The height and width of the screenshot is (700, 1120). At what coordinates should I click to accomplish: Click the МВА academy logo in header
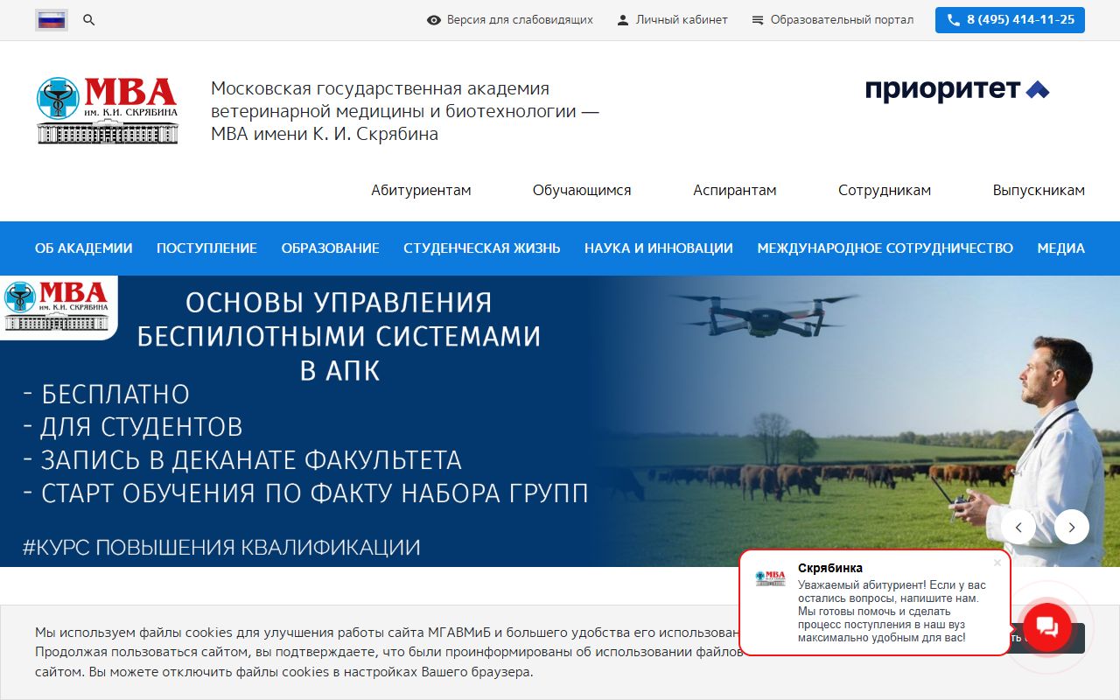pos(108,110)
